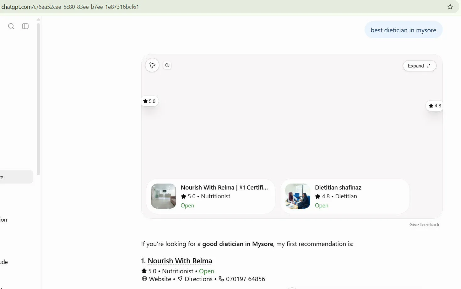461x289 pixels.
Task: Click the map location arrow button
Action: click(152, 65)
